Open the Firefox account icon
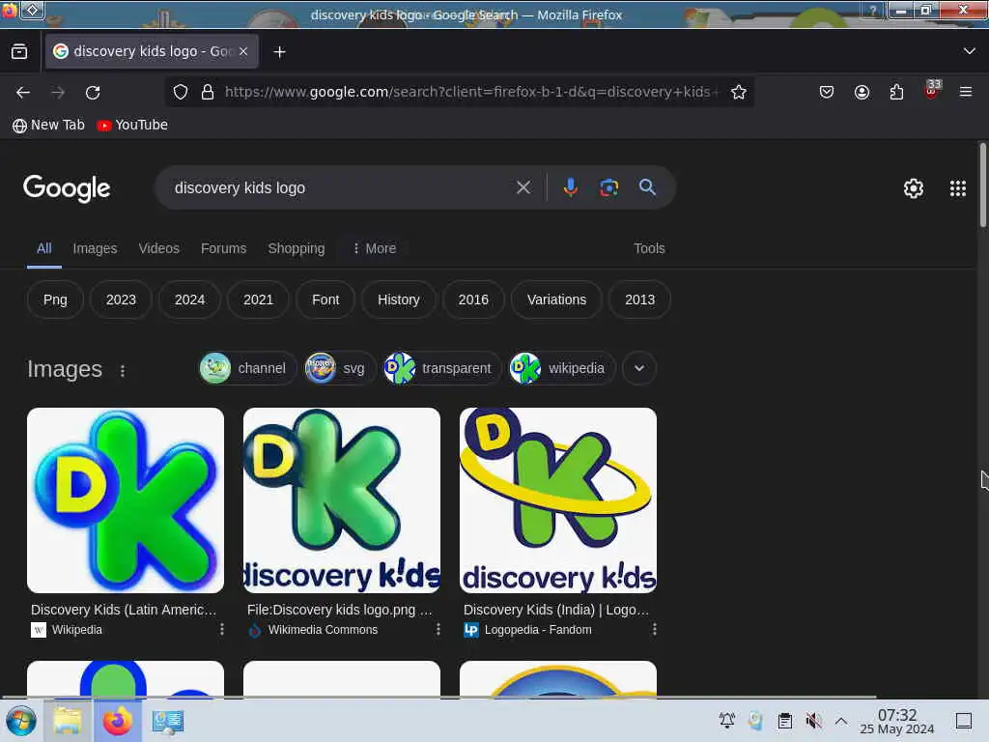The image size is (989, 742). pyautogui.click(x=862, y=92)
